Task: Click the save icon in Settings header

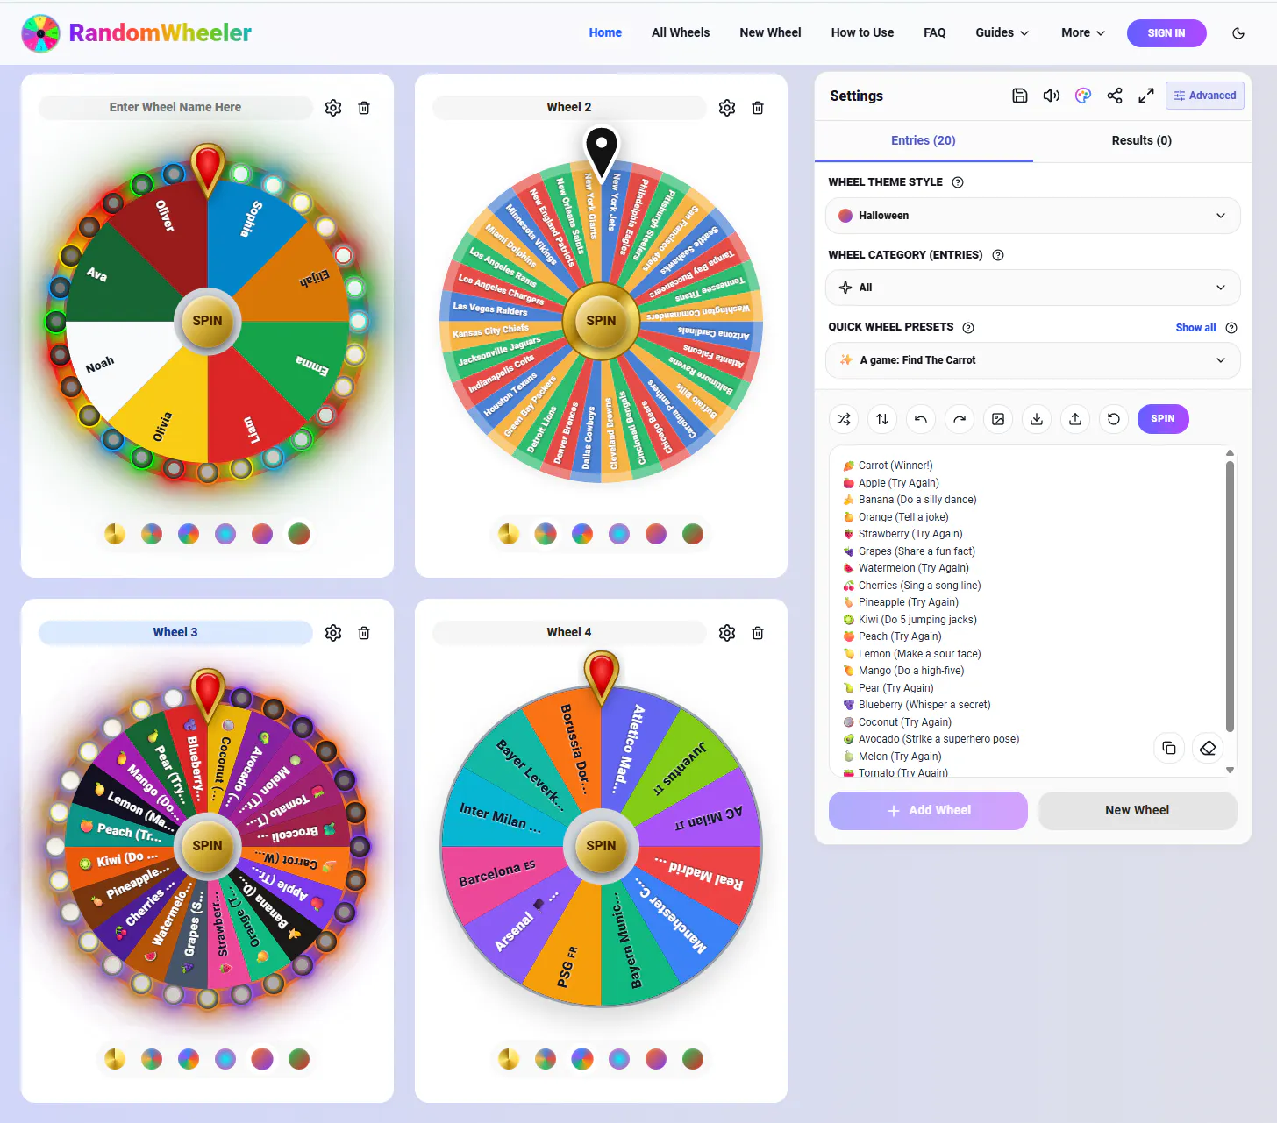Action: pos(1020,96)
